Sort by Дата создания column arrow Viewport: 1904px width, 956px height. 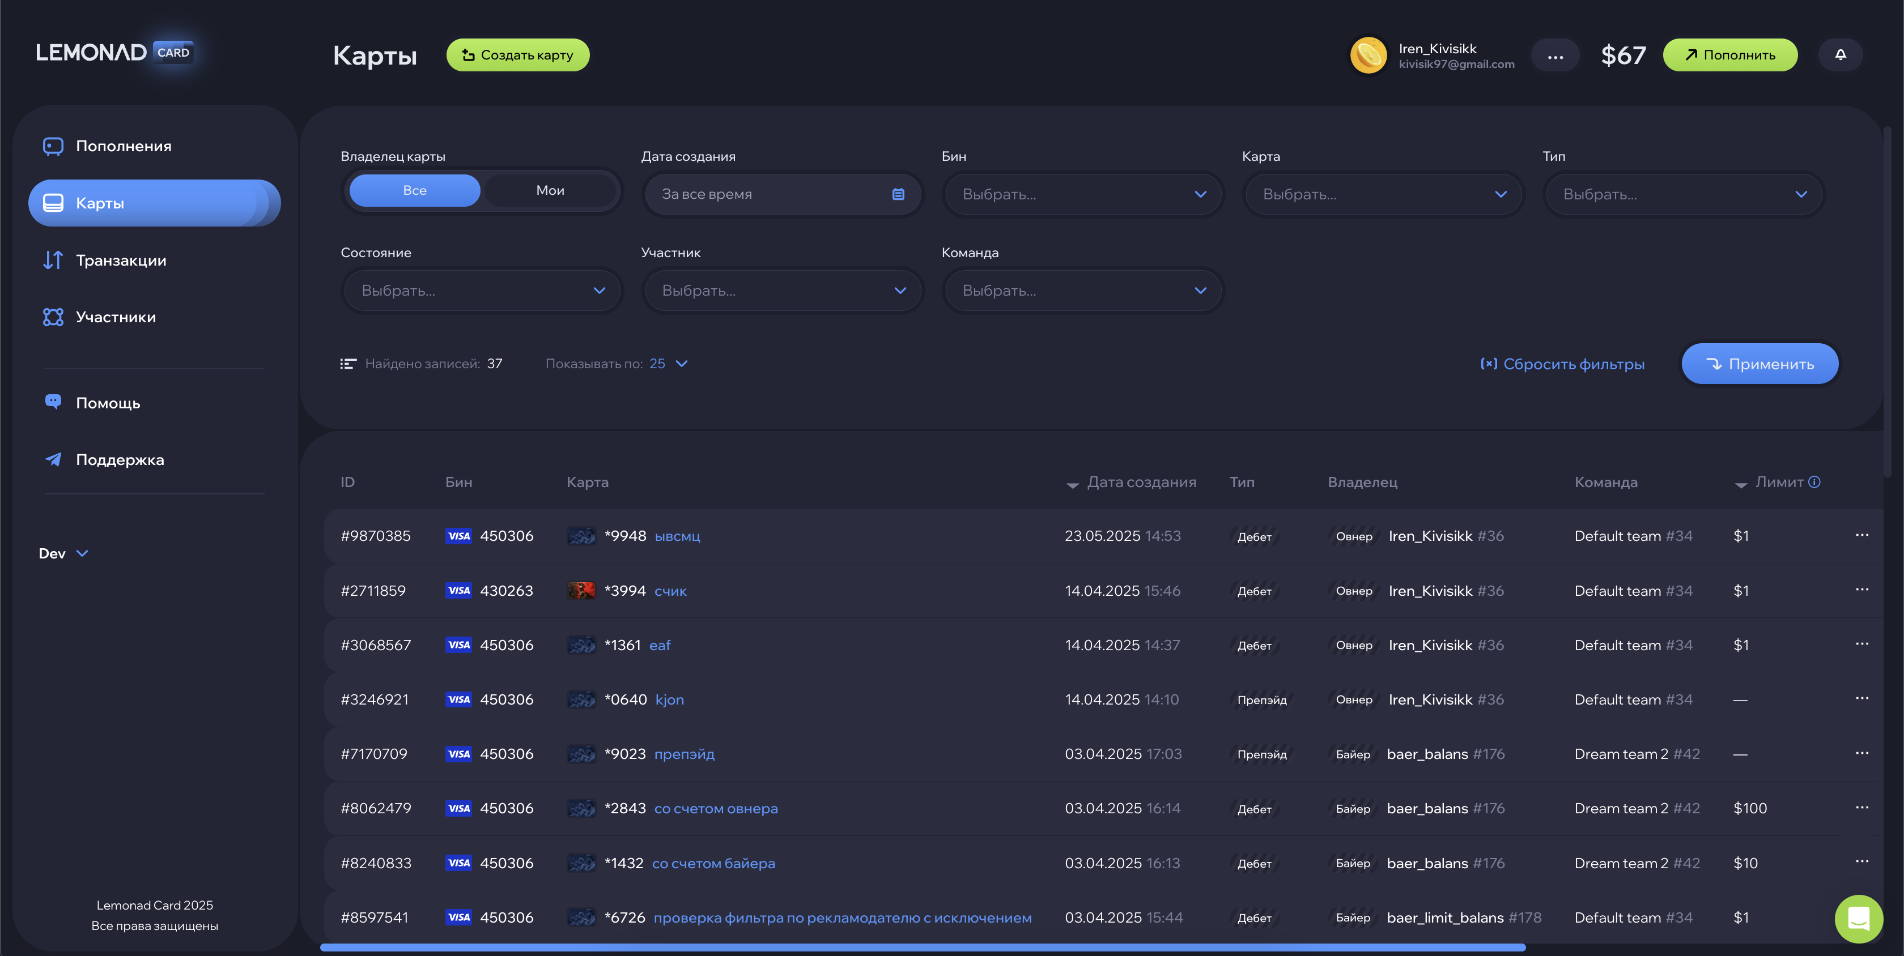point(1073,485)
